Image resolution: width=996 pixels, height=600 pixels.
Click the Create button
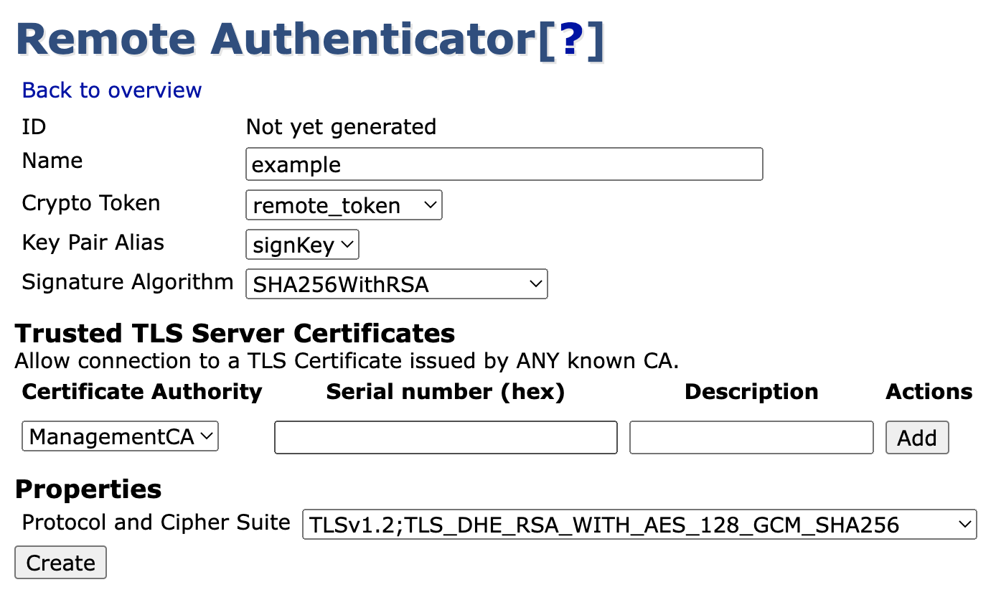point(60,563)
